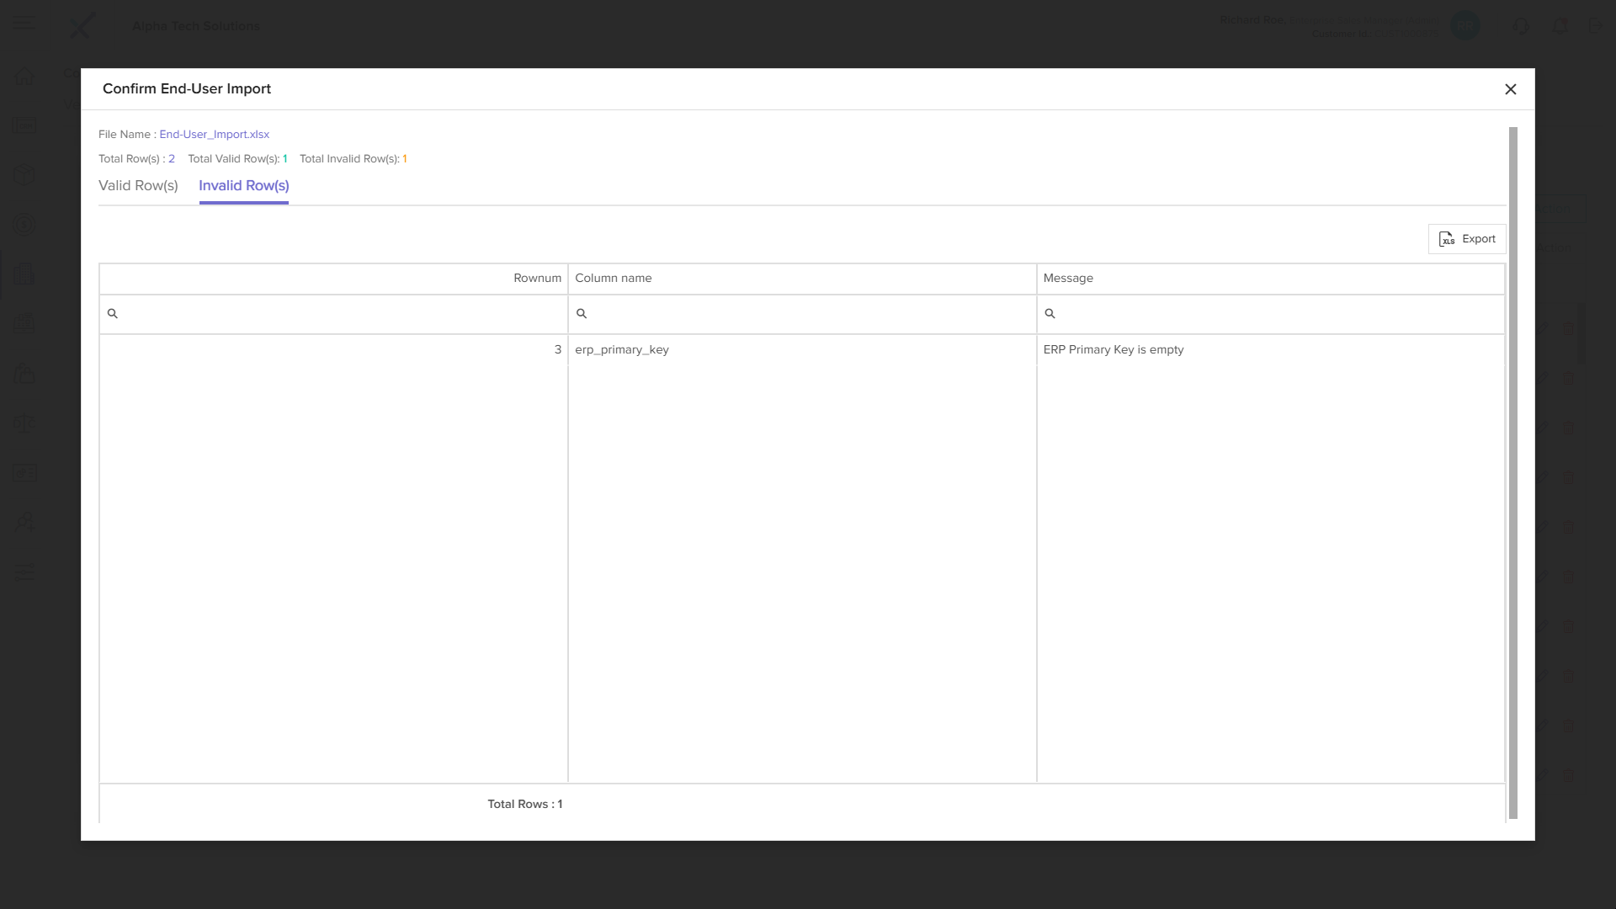Close the Confirm End-User Import dialog

[x=1510, y=89]
